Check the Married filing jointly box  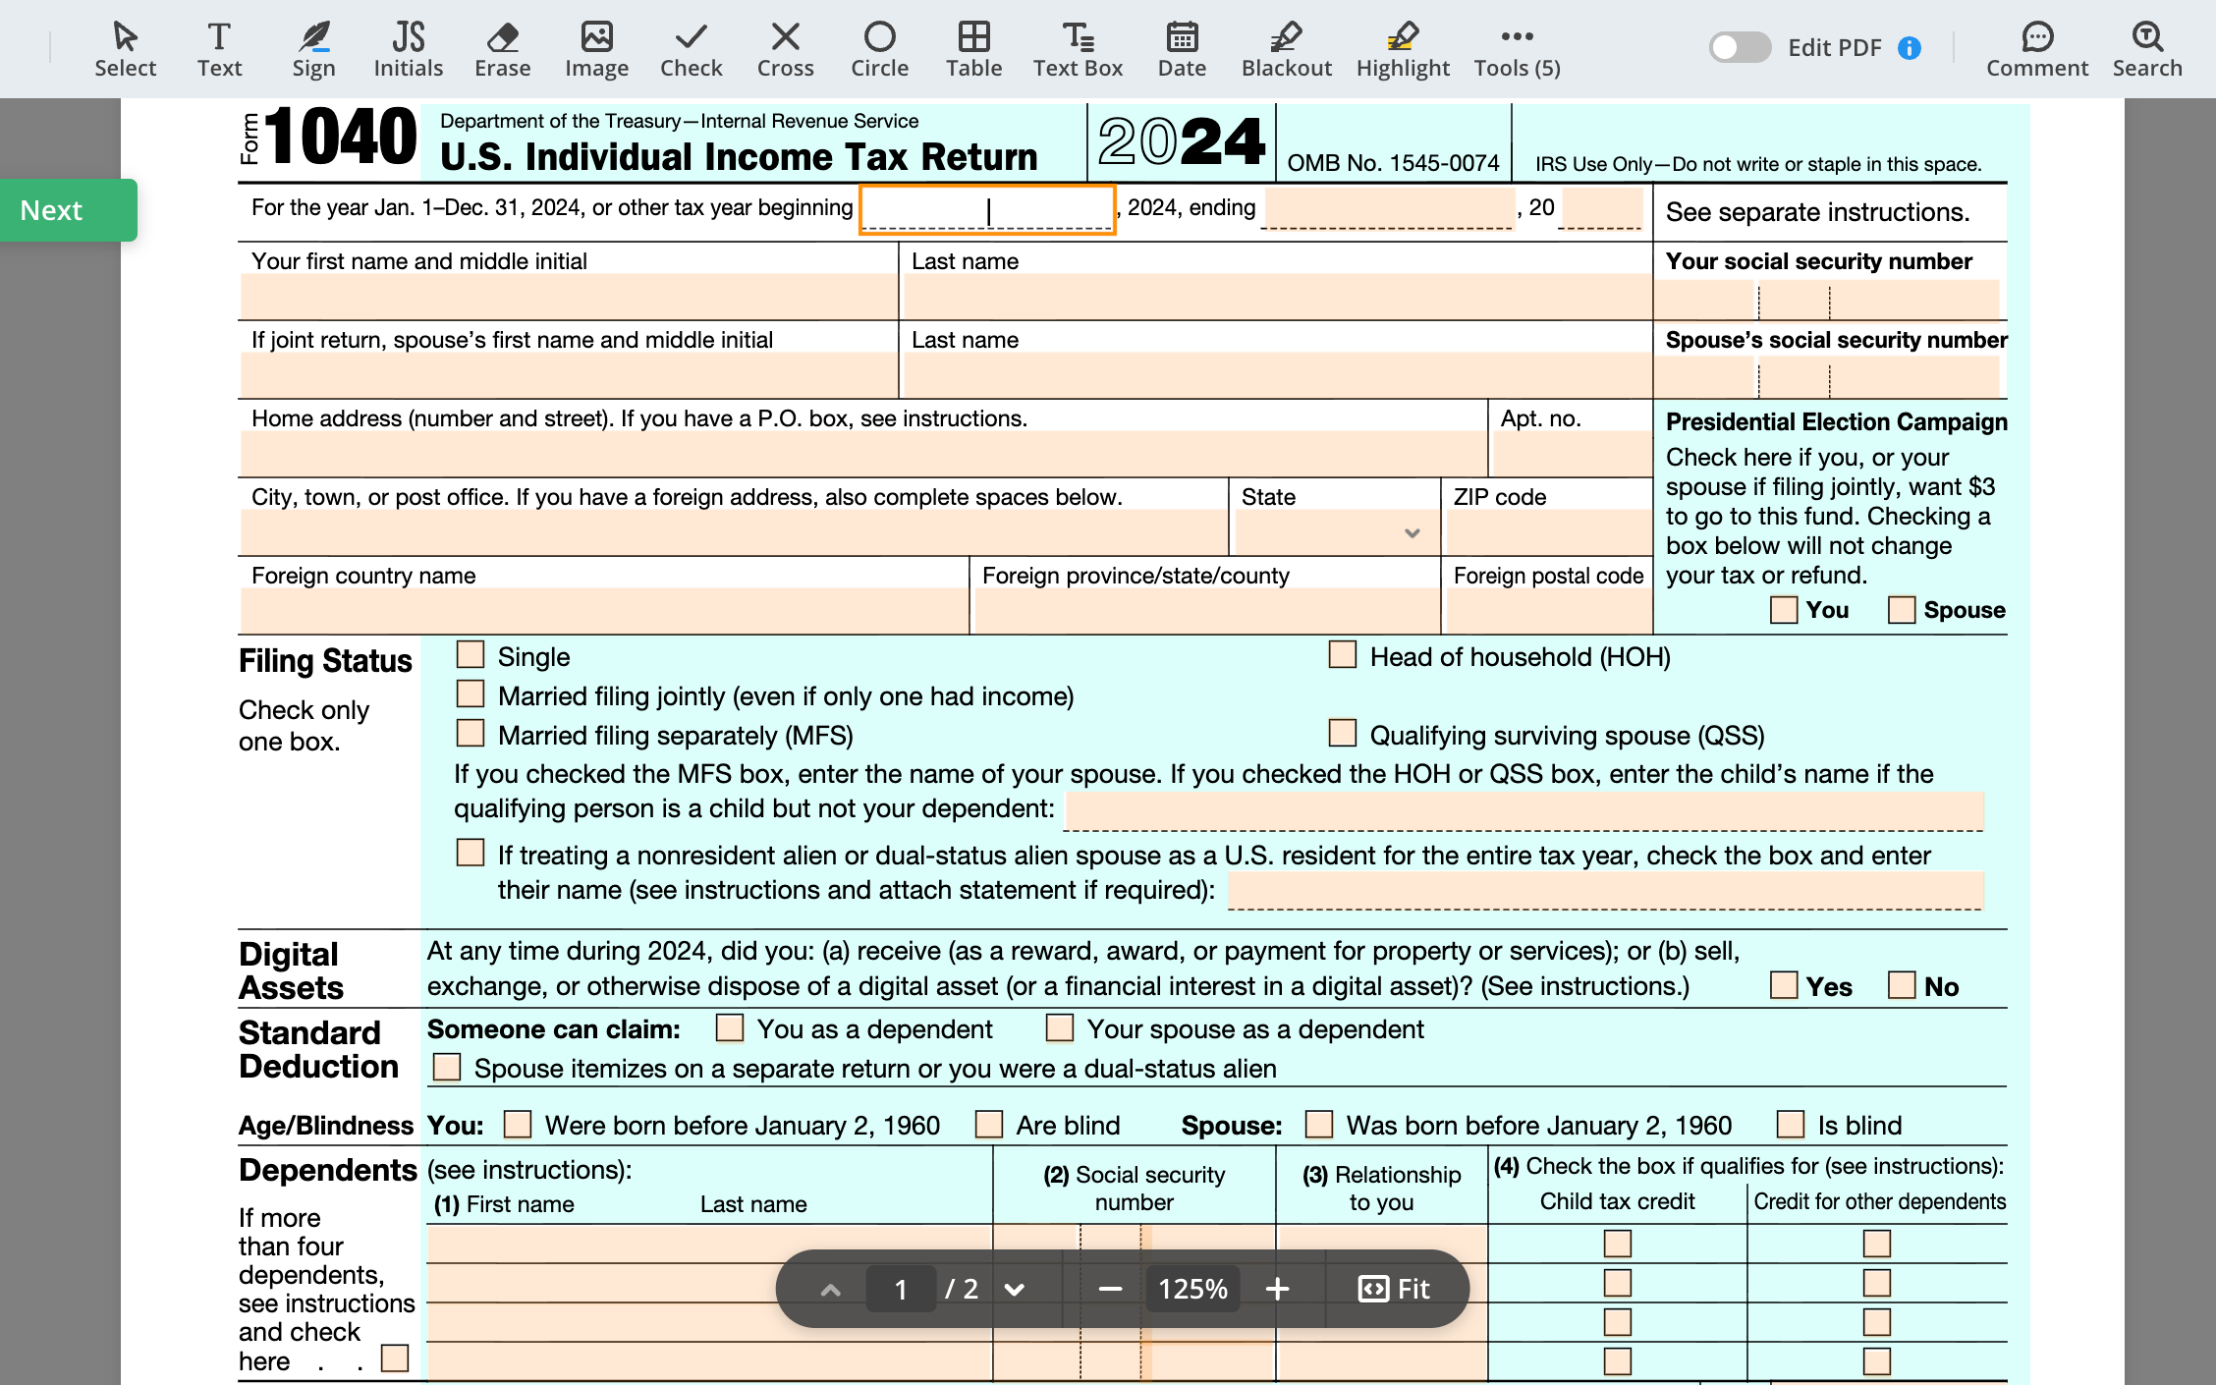pos(470,693)
